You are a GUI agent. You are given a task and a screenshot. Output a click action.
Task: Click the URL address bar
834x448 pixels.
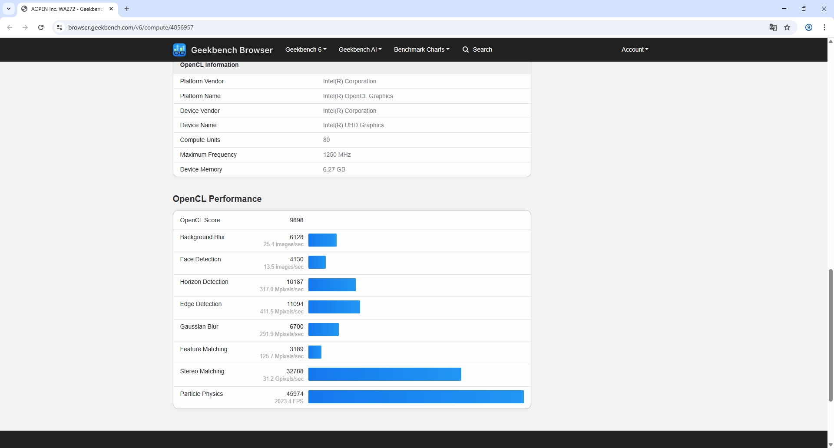[x=391, y=27]
